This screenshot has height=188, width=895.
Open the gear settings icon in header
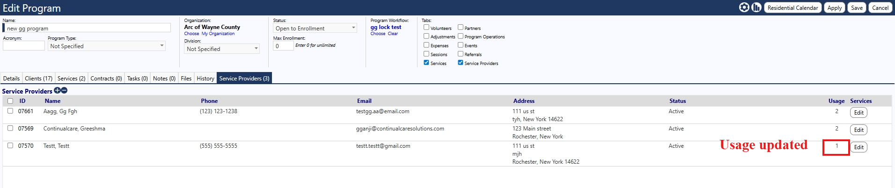(744, 7)
